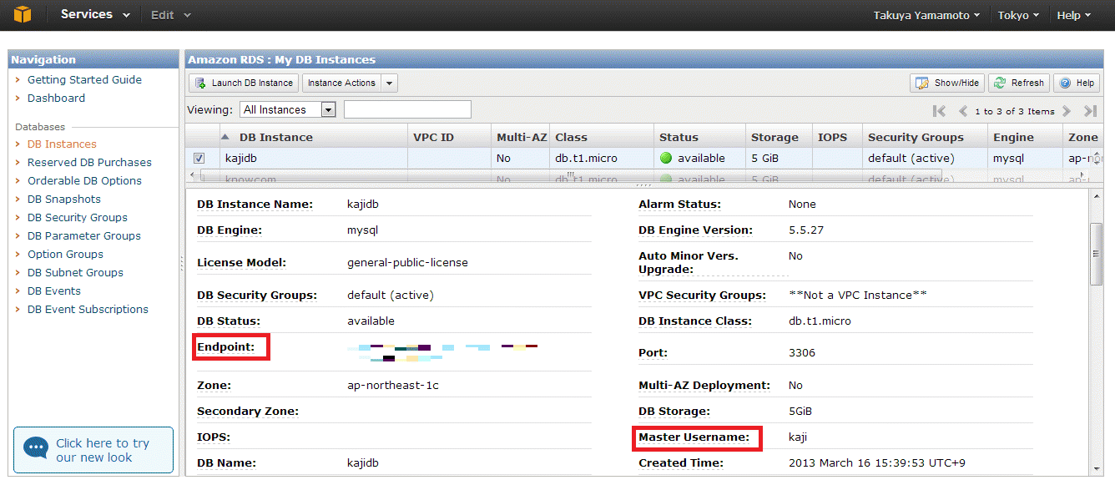Image resolution: width=1115 pixels, height=480 pixels.
Task: Click the navigation panel splitter handle
Action: (181, 264)
